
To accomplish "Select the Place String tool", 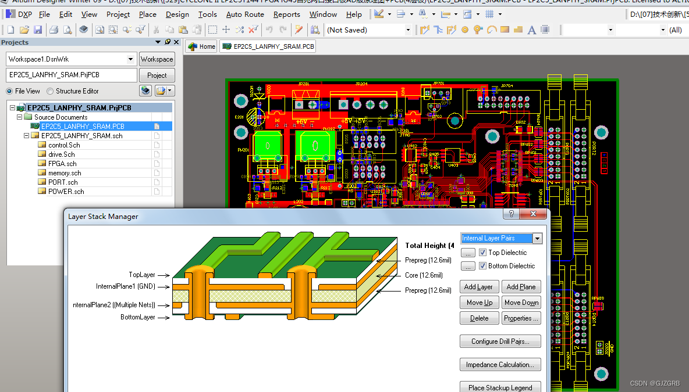I will point(531,30).
